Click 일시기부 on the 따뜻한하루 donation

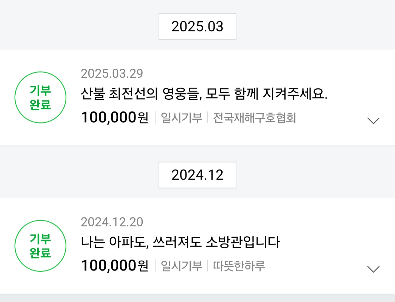pyautogui.click(x=181, y=266)
